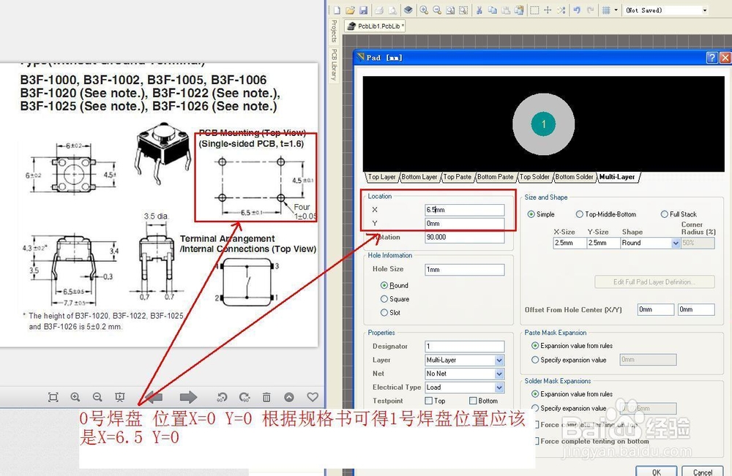Click the Print icon in the toolbar
This screenshot has height=476, width=732.
click(x=379, y=10)
